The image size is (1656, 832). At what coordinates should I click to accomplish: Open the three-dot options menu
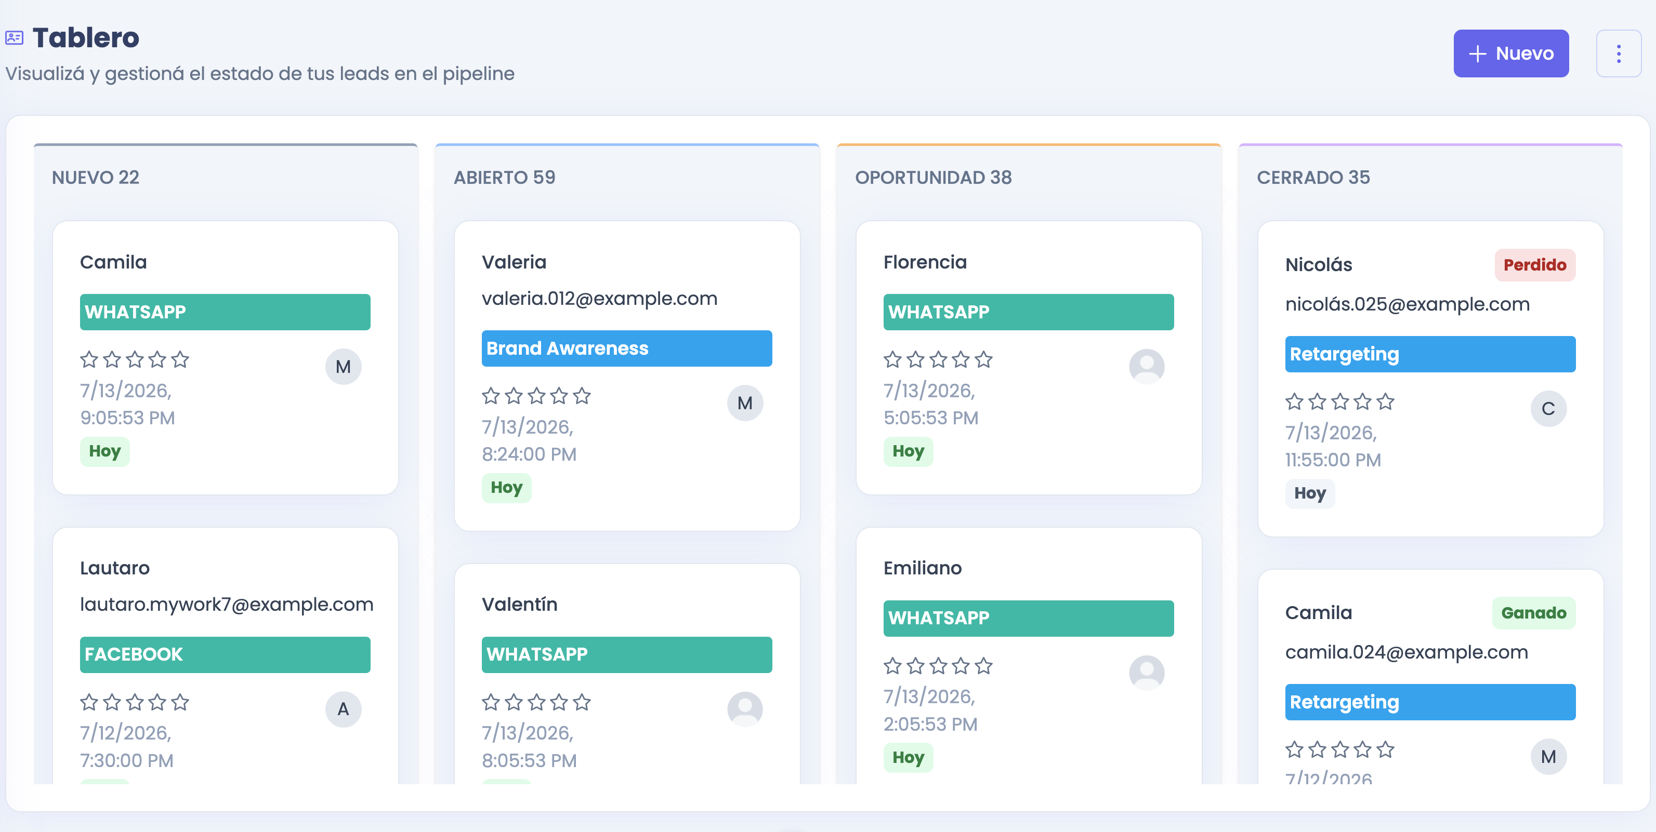coord(1618,53)
